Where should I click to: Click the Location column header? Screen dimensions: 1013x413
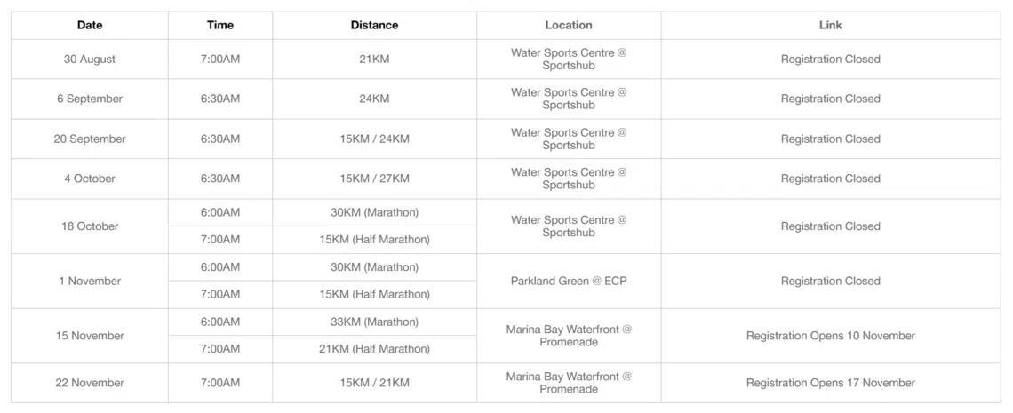pyautogui.click(x=569, y=26)
